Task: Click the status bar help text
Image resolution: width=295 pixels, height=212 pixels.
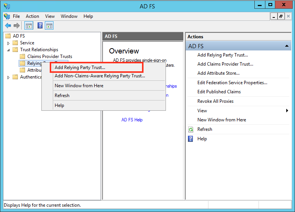Action: coord(42,205)
